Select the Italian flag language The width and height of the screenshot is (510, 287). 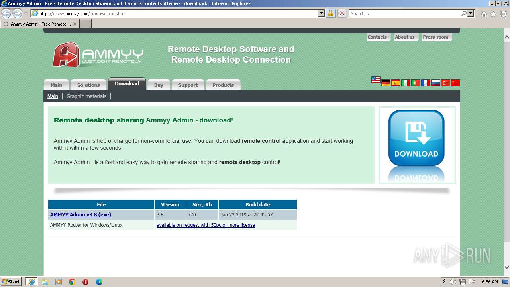(406, 83)
